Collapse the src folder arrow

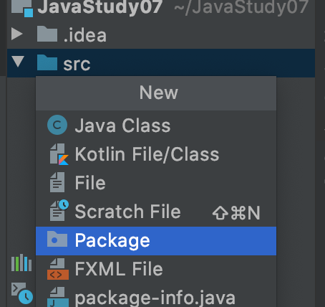18,62
